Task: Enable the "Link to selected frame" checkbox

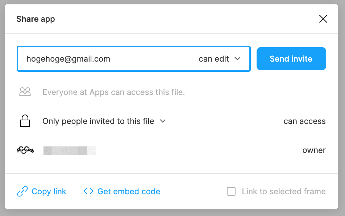Action: [231, 191]
